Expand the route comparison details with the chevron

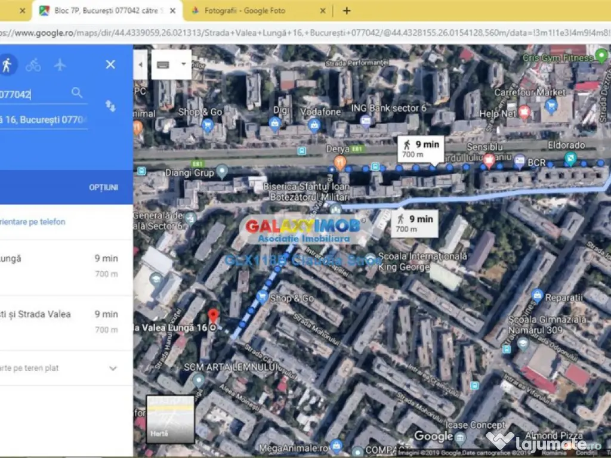click(113, 368)
